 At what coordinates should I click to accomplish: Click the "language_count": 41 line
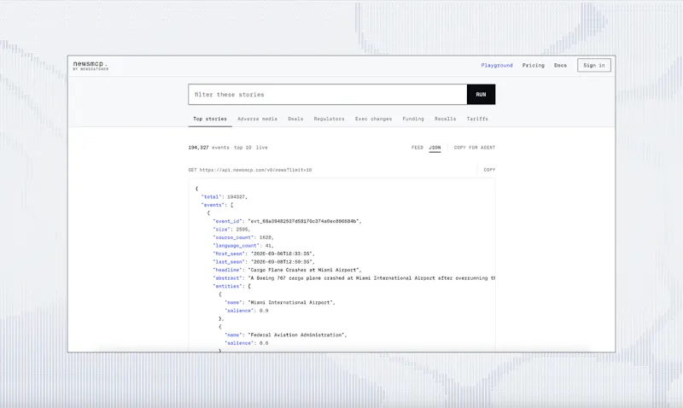(x=243, y=246)
